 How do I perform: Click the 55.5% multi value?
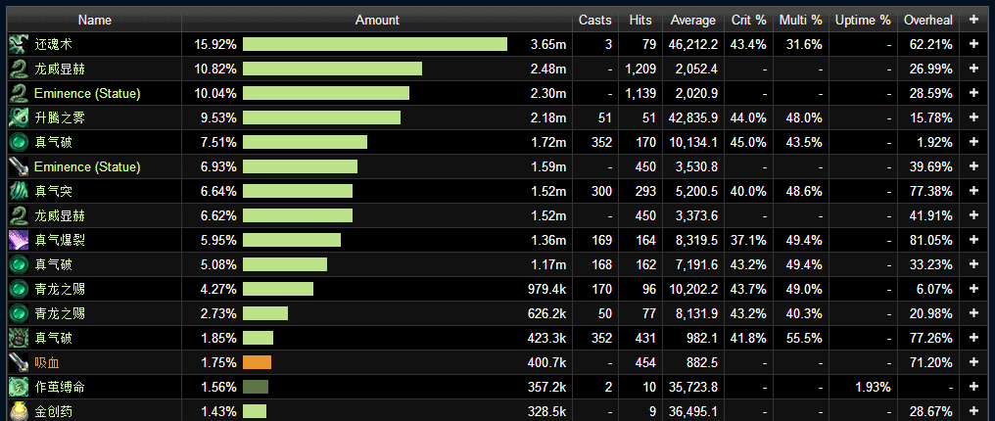805,339
